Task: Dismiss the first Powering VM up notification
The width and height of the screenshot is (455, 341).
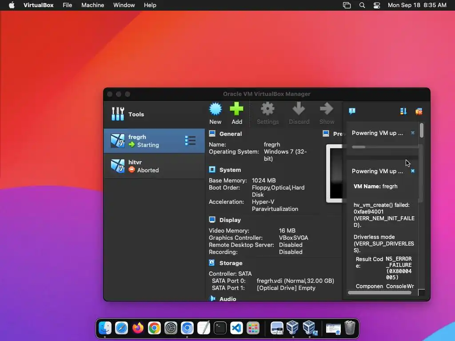Action: 413,133
